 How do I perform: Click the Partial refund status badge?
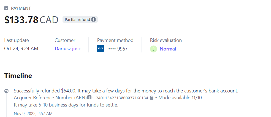pyautogui.click(x=80, y=20)
